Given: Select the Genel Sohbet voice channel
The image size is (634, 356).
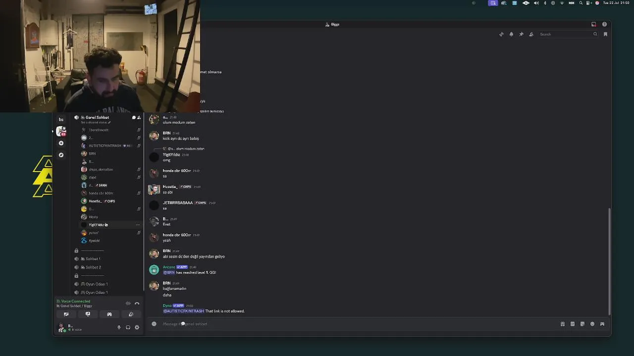Looking at the screenshot, I should click(x=97, y=118).
